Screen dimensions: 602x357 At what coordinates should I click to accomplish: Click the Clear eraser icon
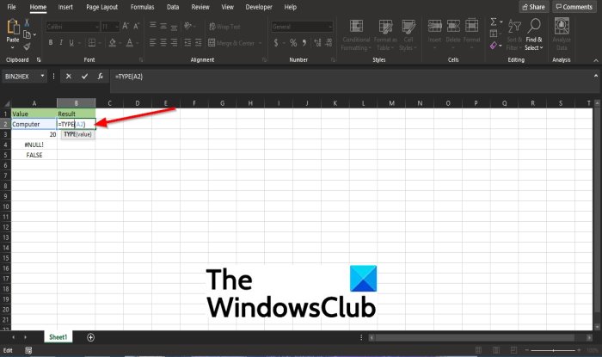pos(494,46)
